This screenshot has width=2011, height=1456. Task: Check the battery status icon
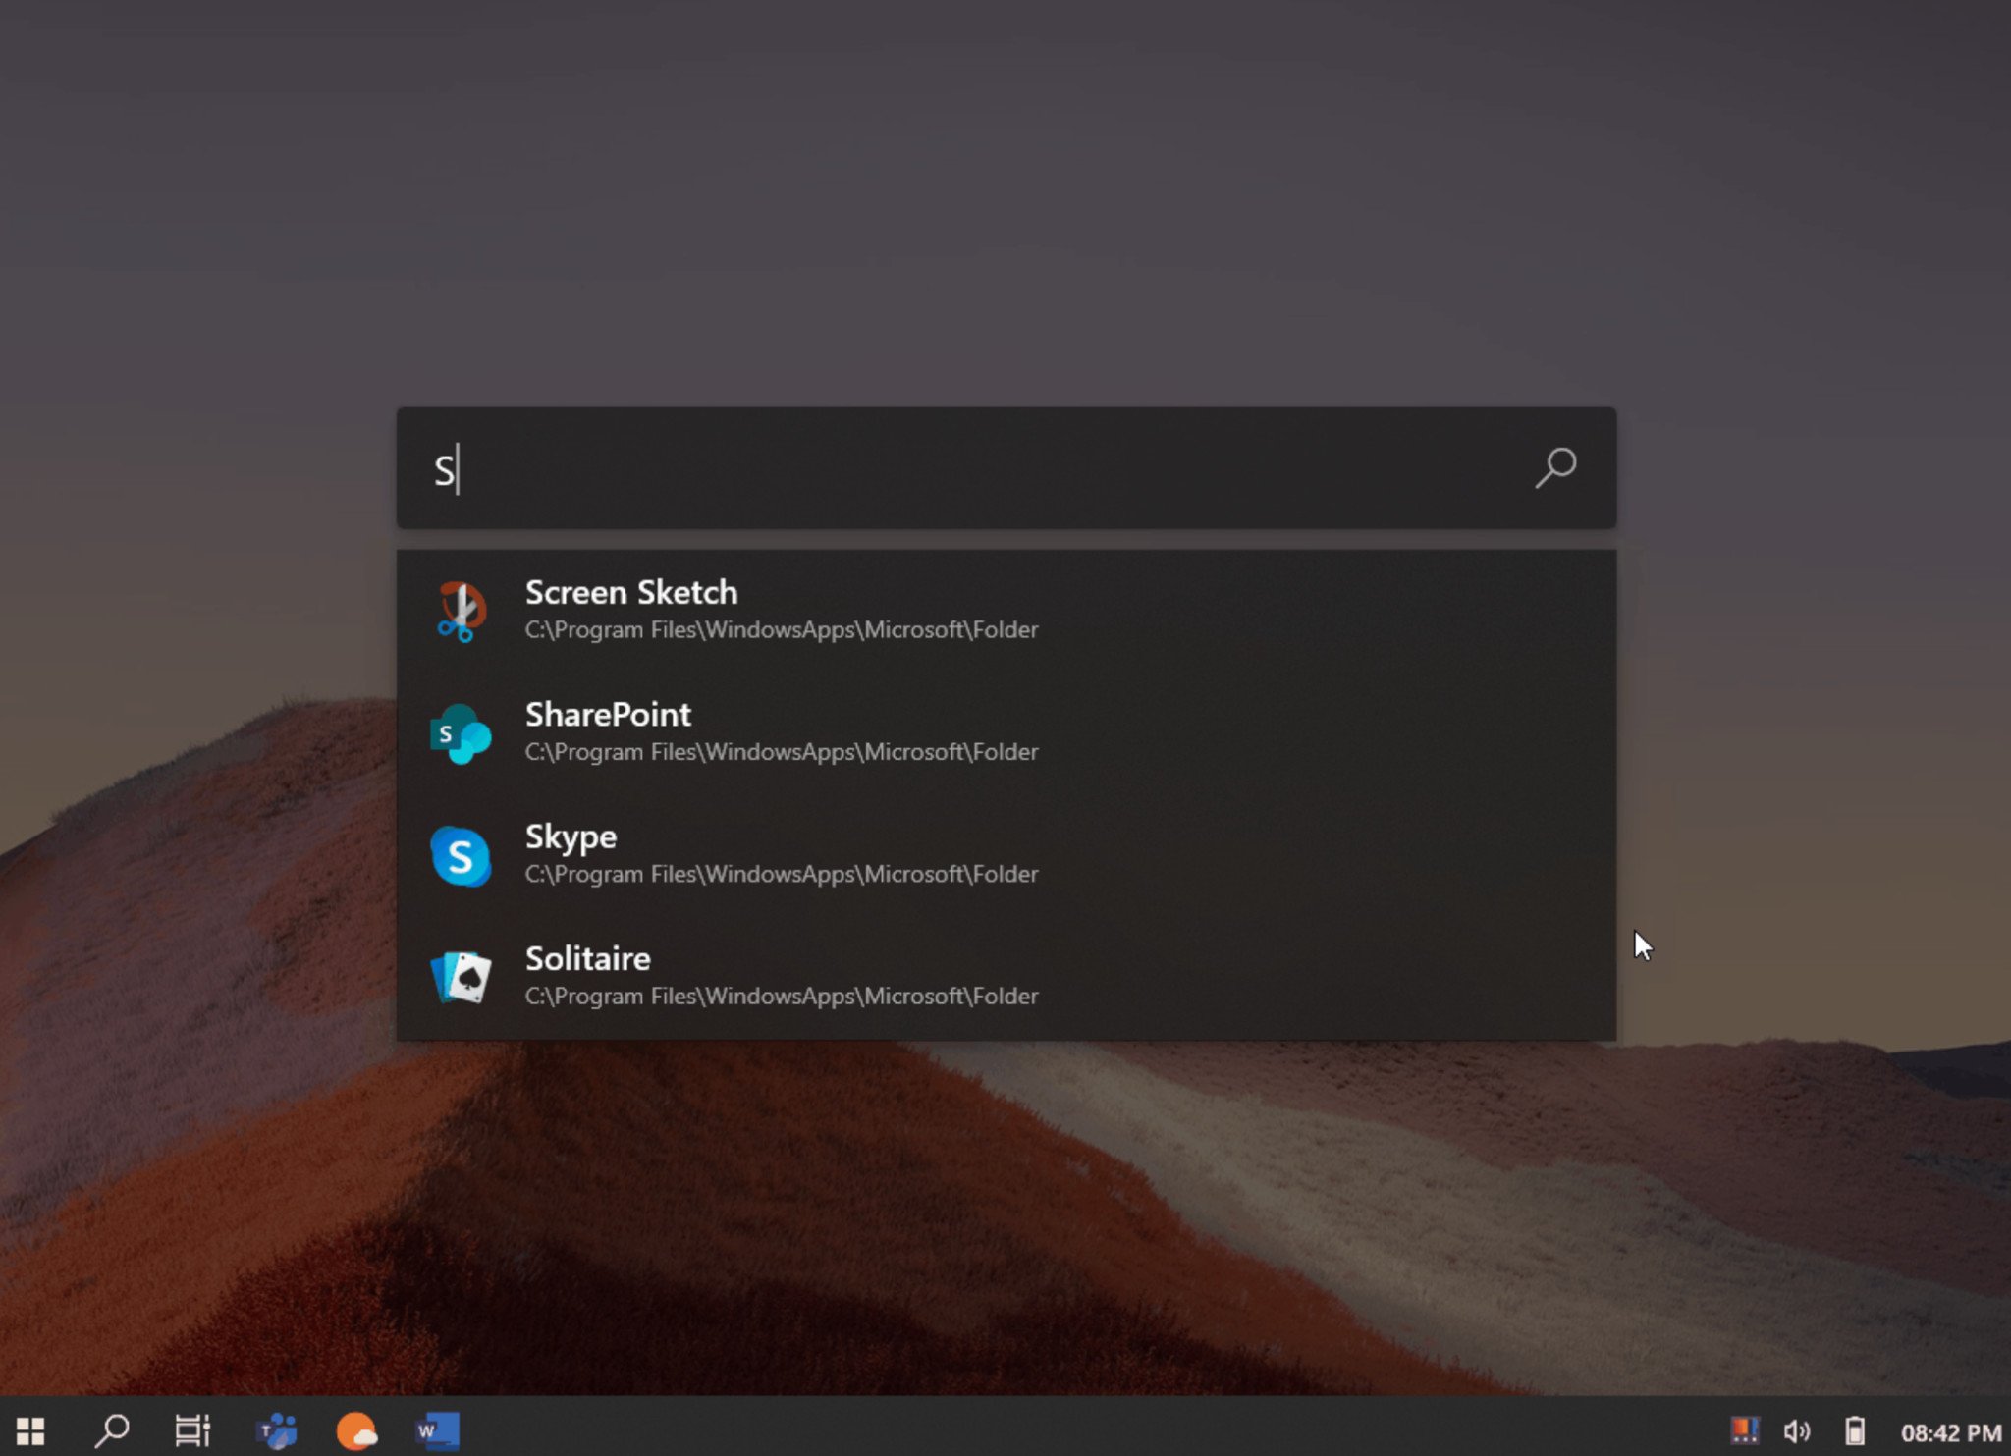pyautogui.click(x=1854, y=1430)
